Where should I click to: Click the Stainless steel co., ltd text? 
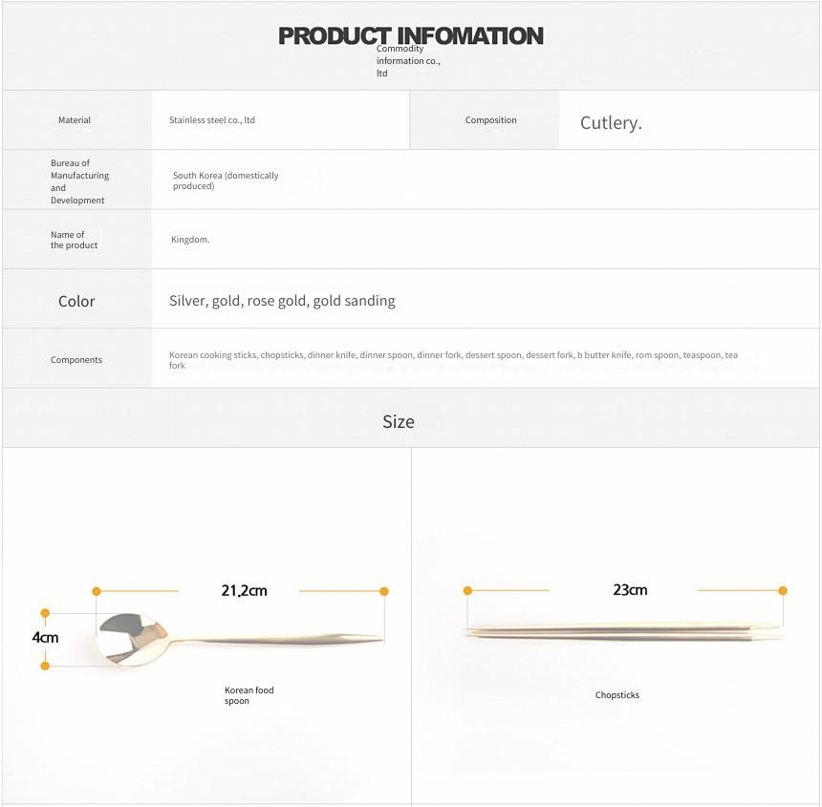[212, 120]
